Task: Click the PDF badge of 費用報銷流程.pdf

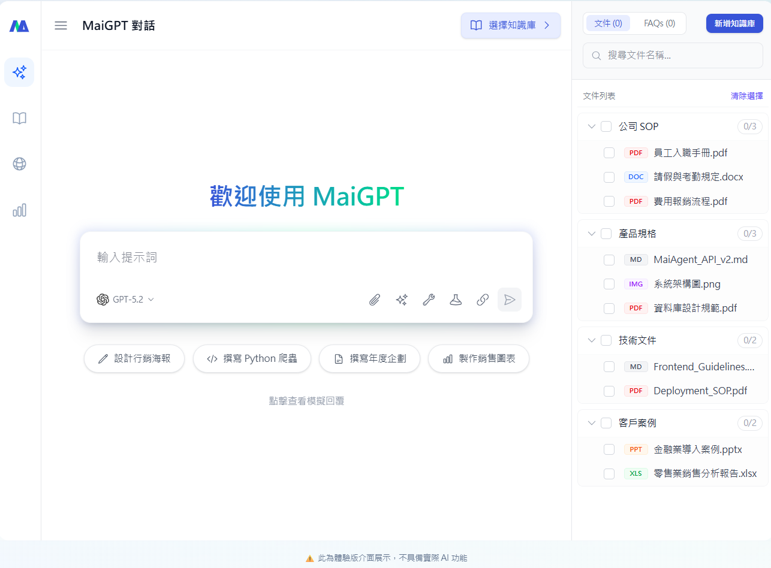Action: (x=636, y=201)
